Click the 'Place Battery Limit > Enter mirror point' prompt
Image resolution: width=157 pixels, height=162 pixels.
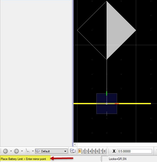(x=23, y=159)
